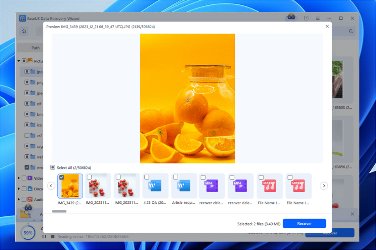Switch to the Path tab
Viewport: 376px width, 250px height.
pyautogui.click(x=35, y=48)
